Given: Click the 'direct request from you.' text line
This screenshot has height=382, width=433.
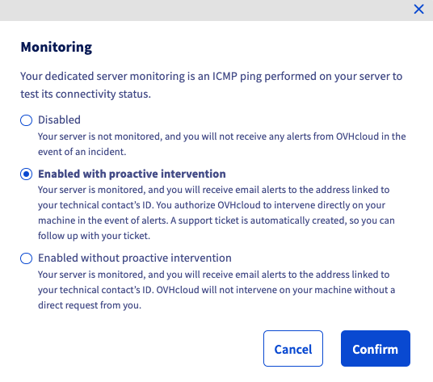Looking at the screenshot, I should (90, 305).
